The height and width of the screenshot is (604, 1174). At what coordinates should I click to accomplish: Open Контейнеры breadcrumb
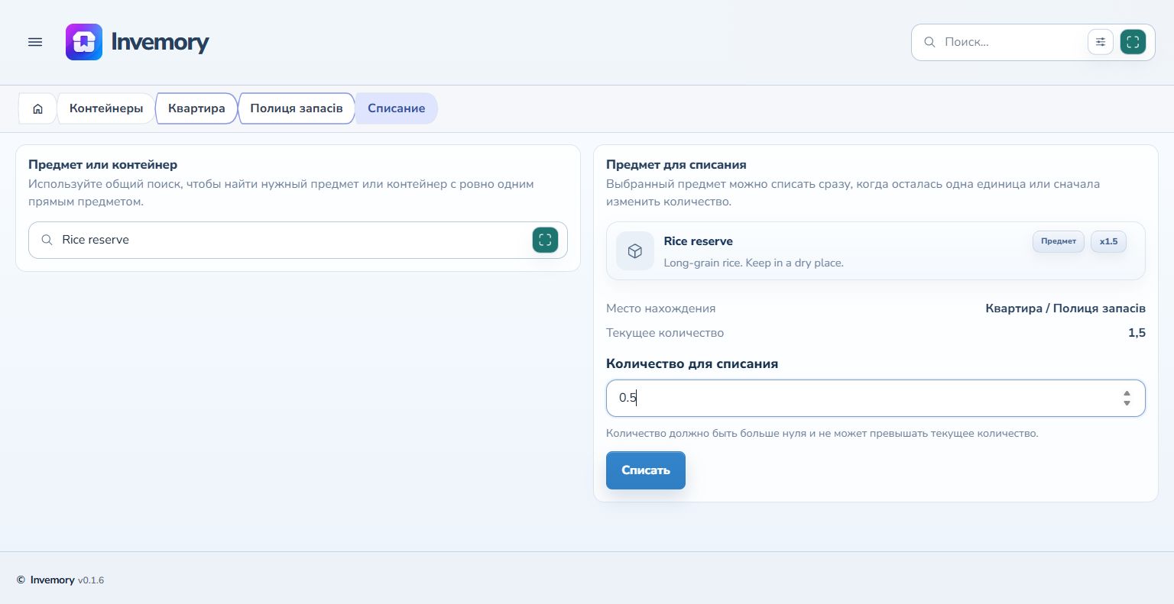[106, 108]
